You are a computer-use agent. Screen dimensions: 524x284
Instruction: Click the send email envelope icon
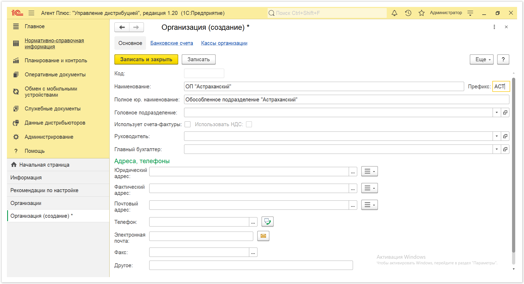(x=263, y=236)
